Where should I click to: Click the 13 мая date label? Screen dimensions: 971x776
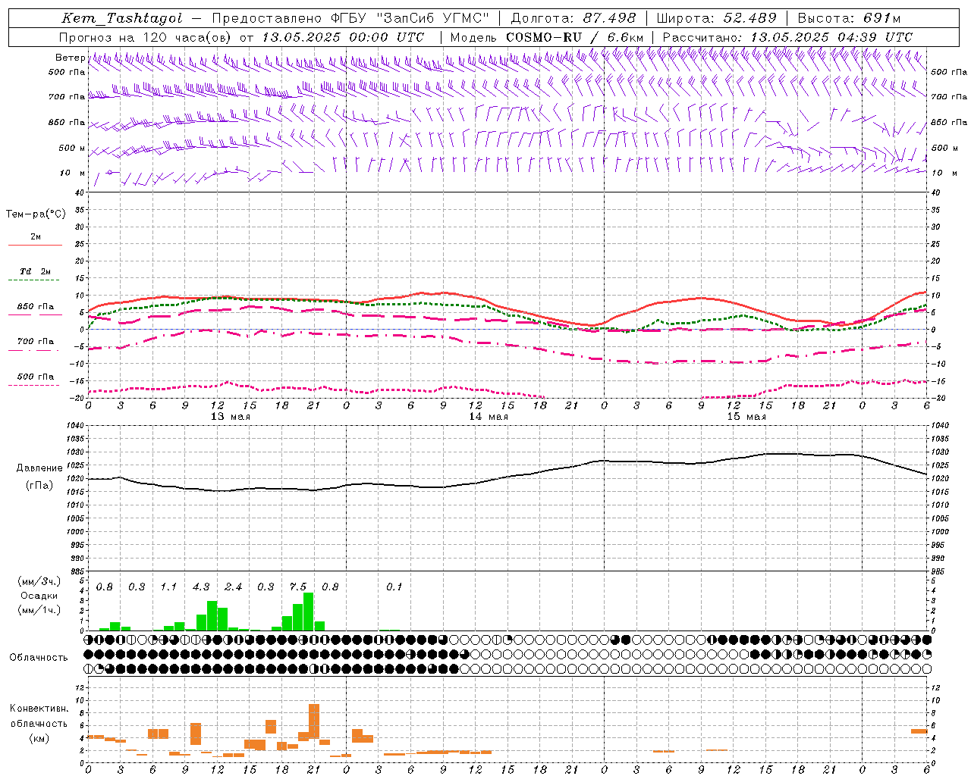(231, 417)
